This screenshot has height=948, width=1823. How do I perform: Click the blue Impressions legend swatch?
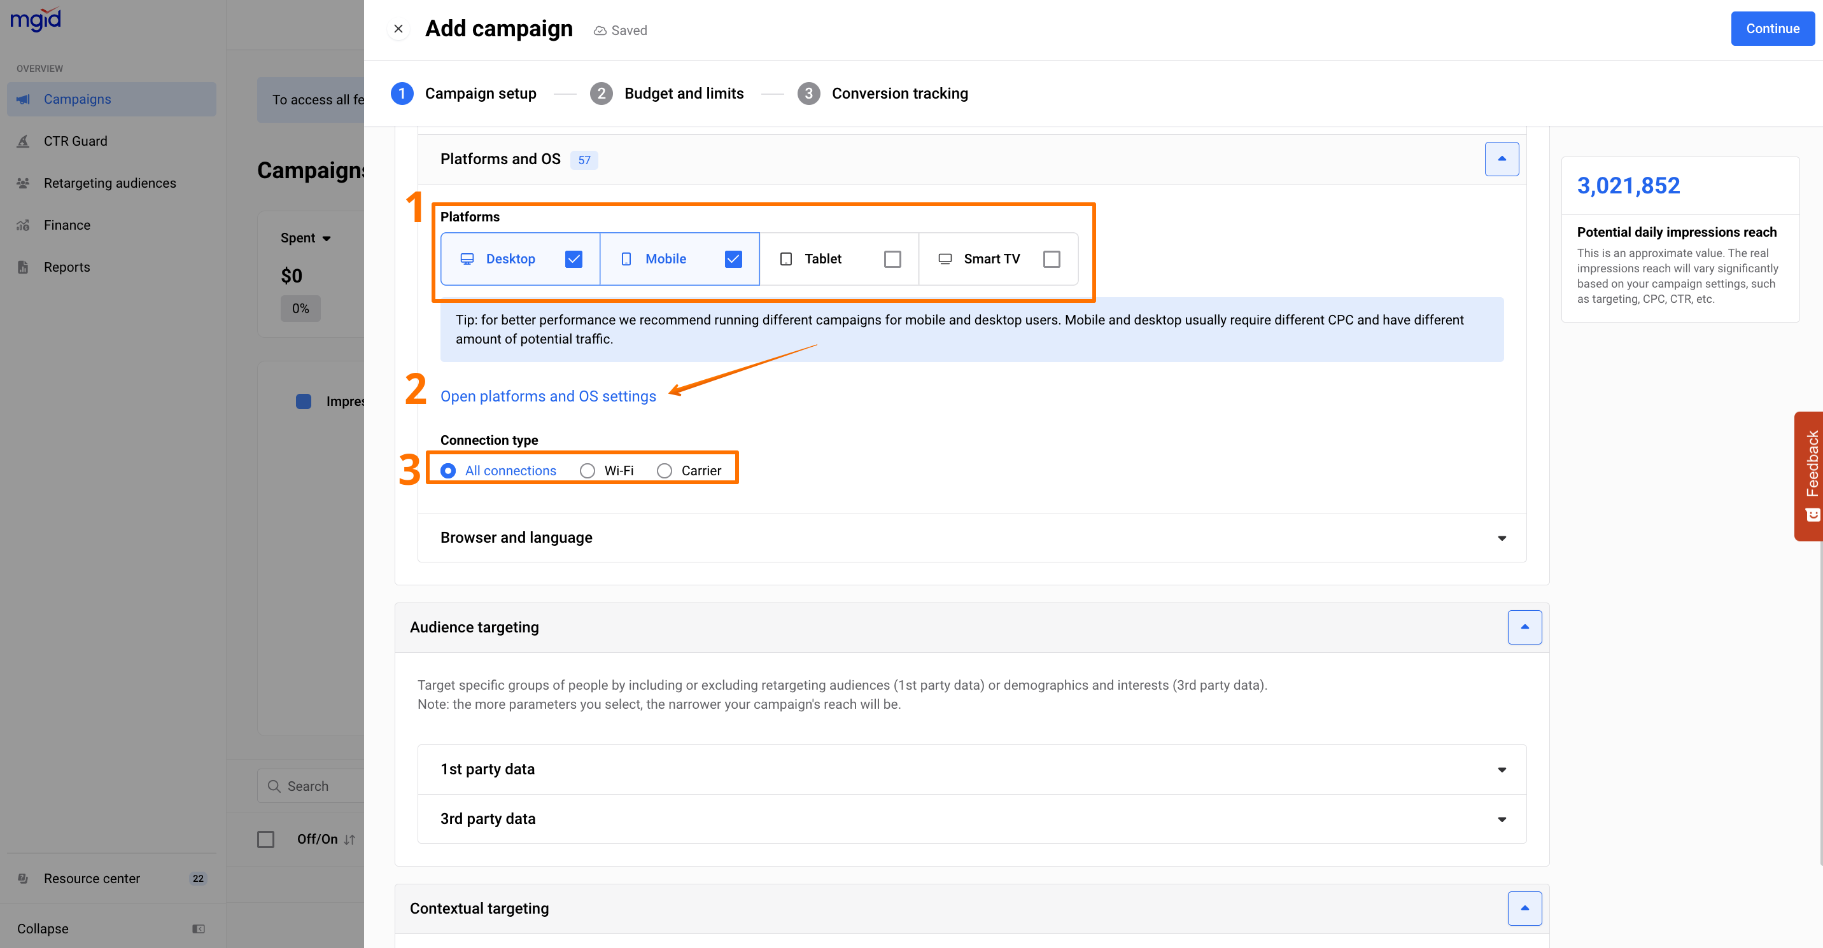(304, 401)
